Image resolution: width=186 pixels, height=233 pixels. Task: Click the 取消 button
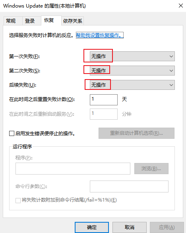[x=130, y=227]
